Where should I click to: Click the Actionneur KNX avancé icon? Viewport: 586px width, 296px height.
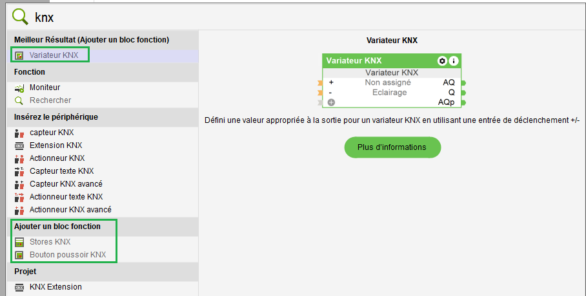coord(19,210)
